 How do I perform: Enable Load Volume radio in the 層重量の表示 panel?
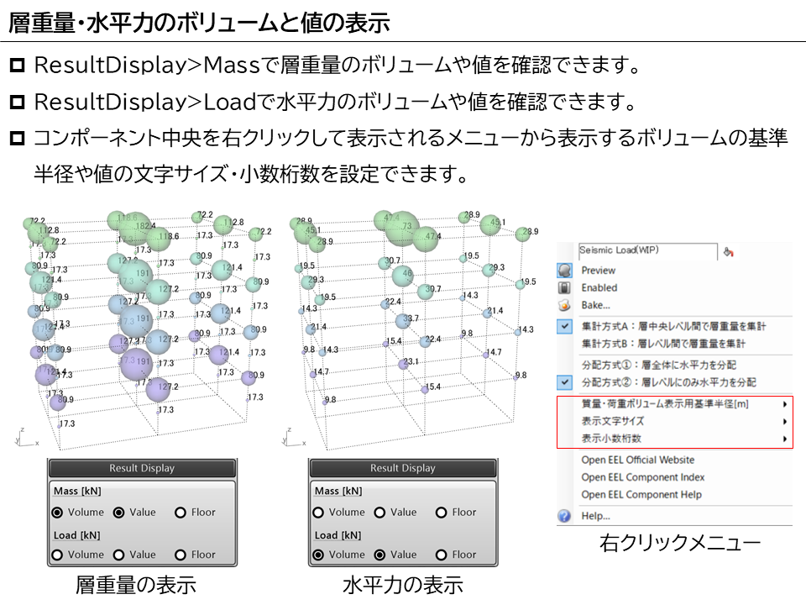58,555
